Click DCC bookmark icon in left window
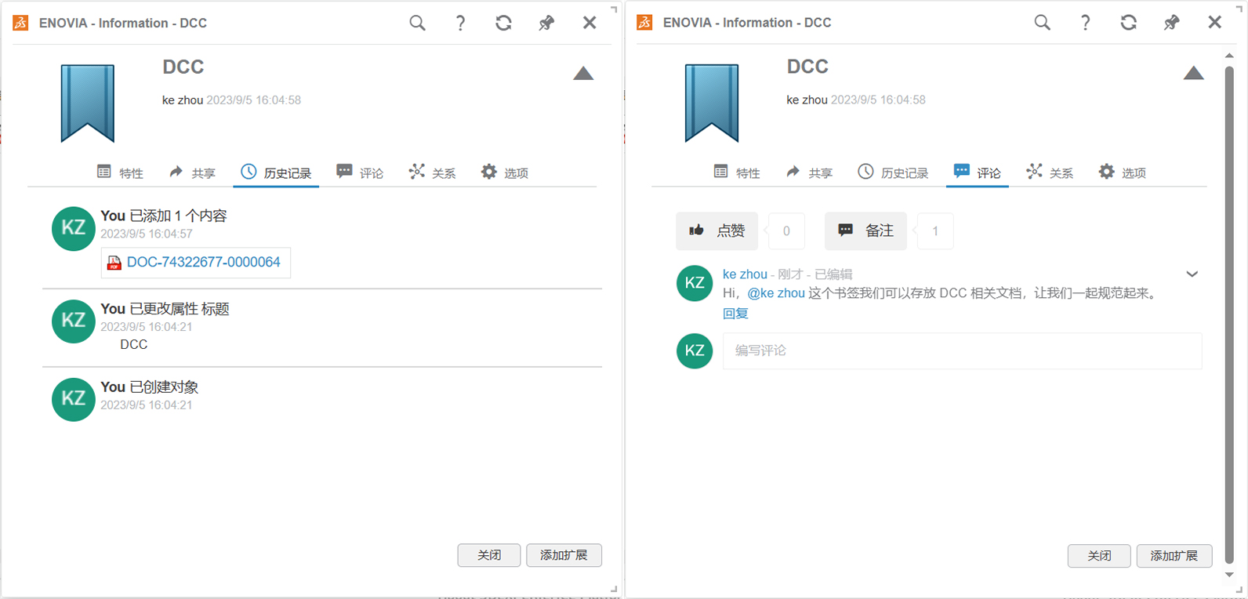The width and height of the screenshot is (1248, 599). pos(88,103)
